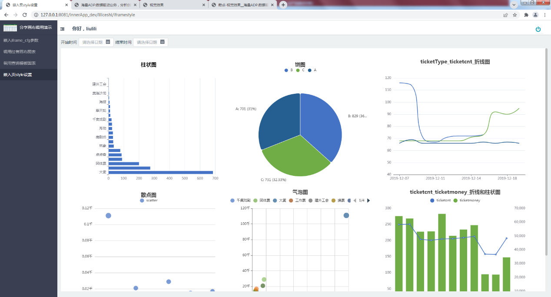Open the Chrome three-dot menu
The image size is (551, 297).
[544, 15]
